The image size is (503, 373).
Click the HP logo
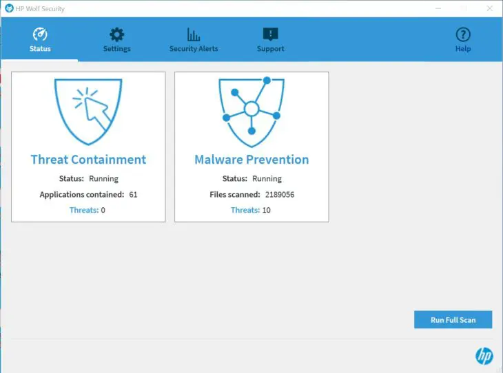pyautogui.click(x=484, y=356)
